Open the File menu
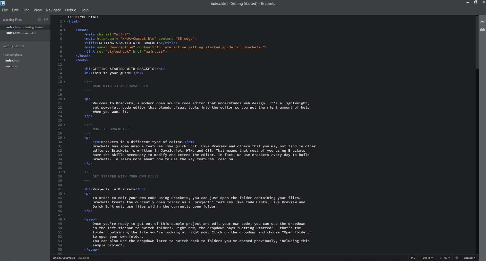486x261 pixels. (x=5, y=10)
